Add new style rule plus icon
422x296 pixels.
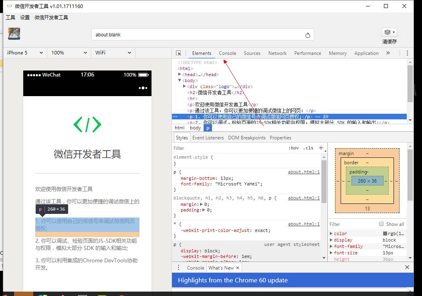321,148
